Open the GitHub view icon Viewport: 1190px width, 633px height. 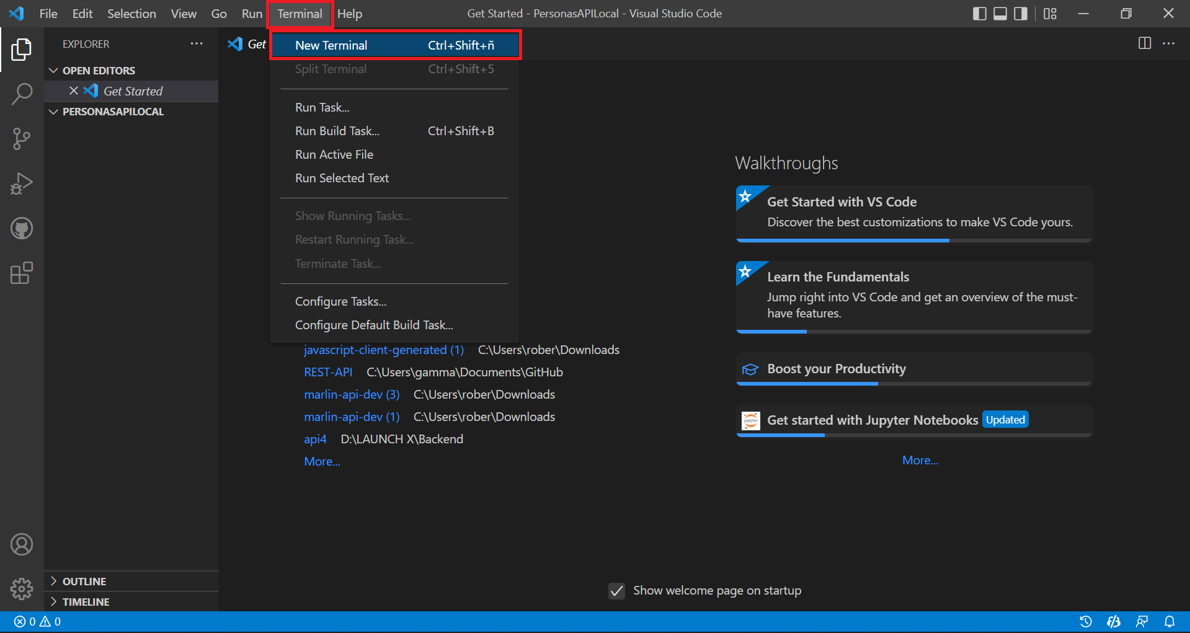pyautogui.click(x=22, y=228)
